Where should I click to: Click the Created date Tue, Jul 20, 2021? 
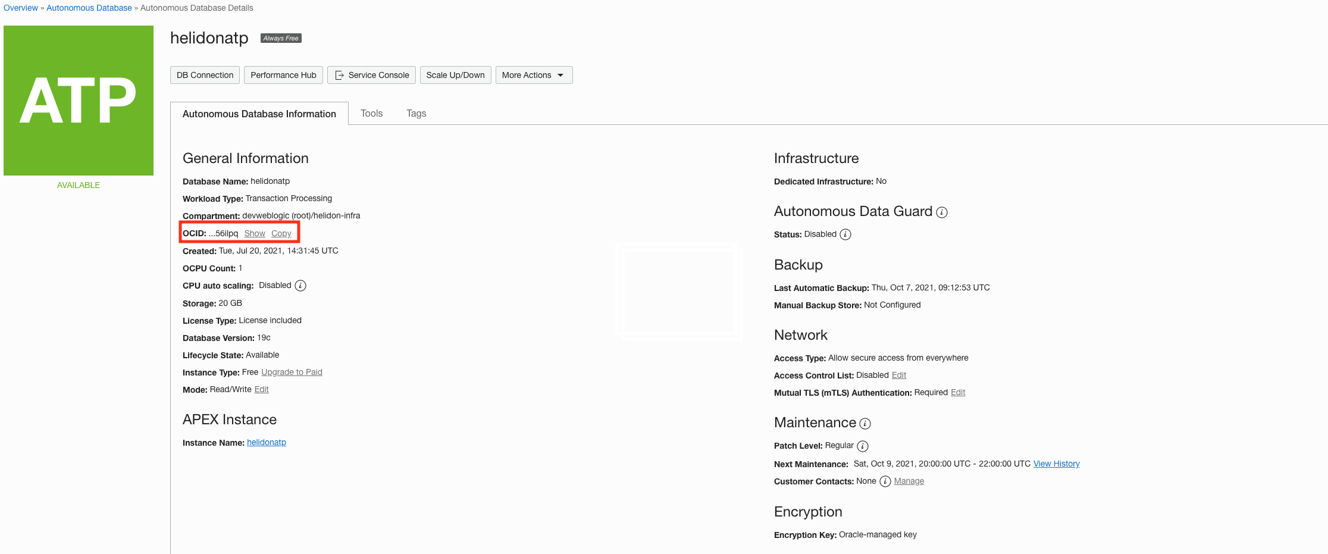tap(278, 251)
